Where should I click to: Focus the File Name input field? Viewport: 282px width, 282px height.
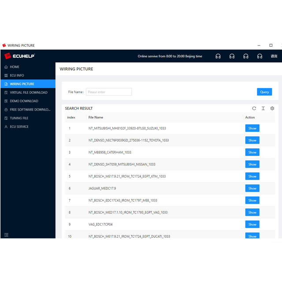coord(108,92)
